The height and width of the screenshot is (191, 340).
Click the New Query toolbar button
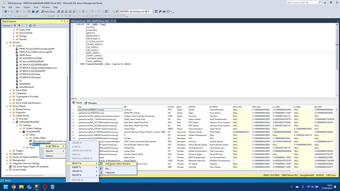tap(48, 11)
